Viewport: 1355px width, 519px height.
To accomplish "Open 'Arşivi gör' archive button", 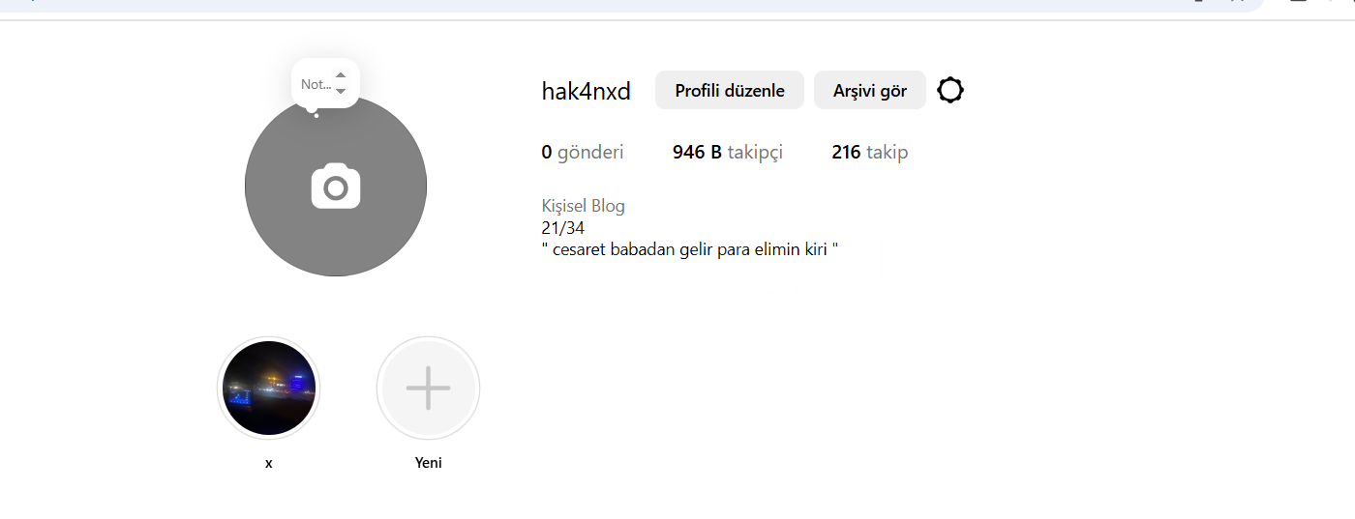I will (870, 90).
